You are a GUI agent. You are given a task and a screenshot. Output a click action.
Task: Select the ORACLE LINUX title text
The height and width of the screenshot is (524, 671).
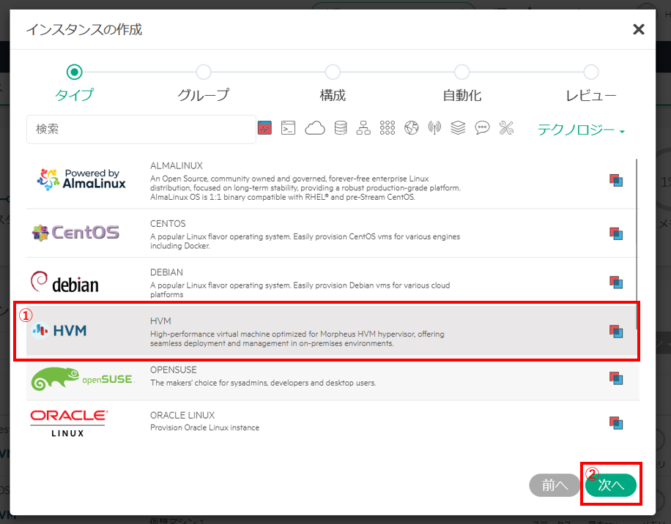[182, 416]
